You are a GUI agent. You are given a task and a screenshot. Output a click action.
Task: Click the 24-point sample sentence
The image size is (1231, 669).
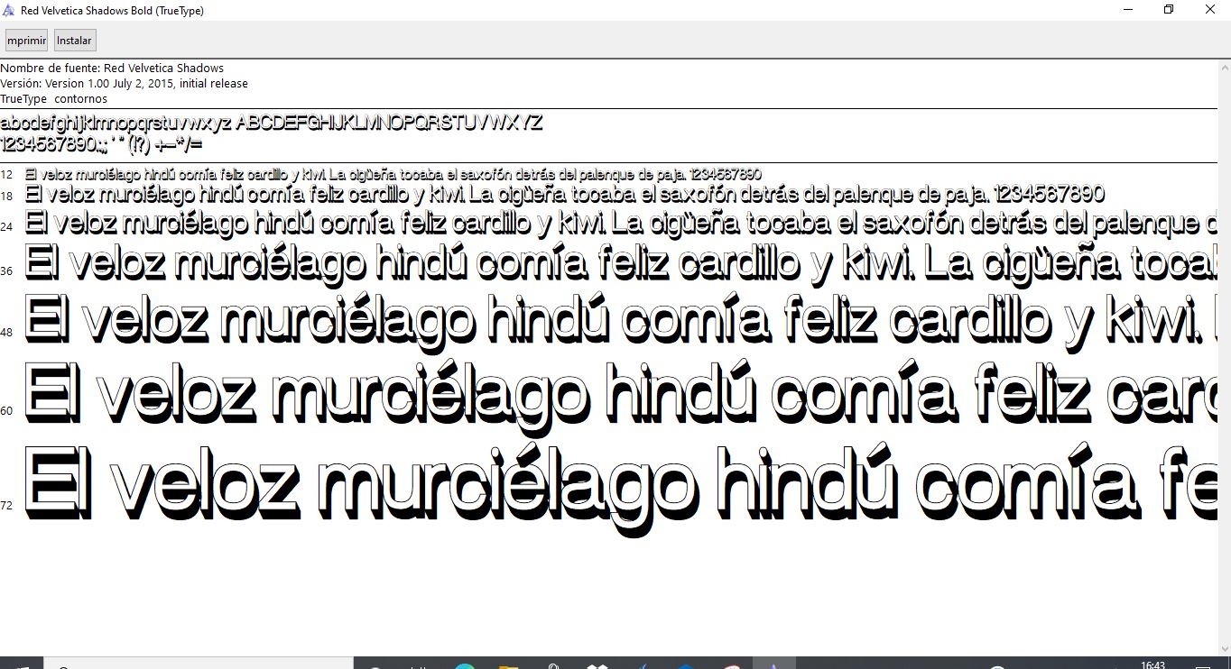621,223
